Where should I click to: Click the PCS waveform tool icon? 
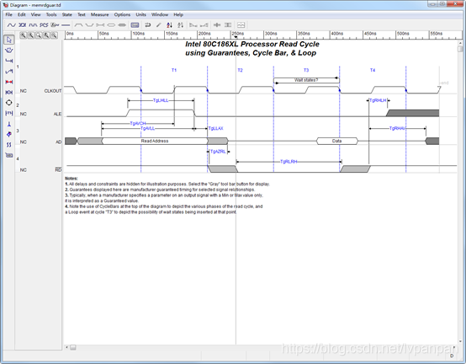44,25
